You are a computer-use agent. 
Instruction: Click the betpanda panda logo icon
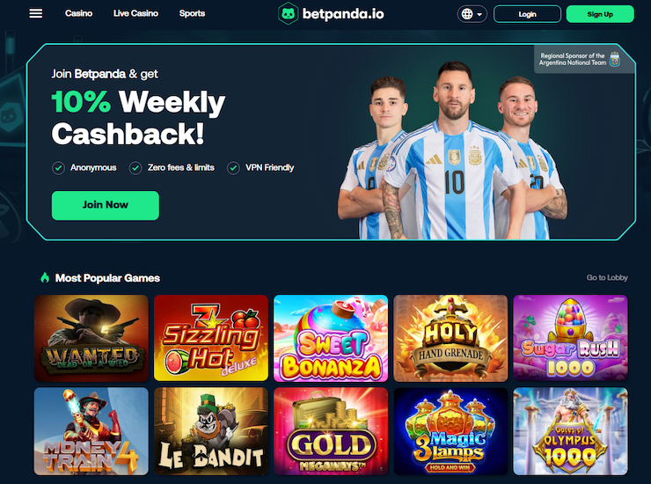pos(288,14)
